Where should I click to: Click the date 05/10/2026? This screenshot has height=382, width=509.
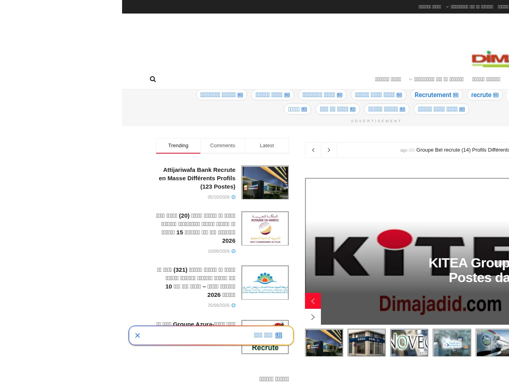click(x=219, y=197)
